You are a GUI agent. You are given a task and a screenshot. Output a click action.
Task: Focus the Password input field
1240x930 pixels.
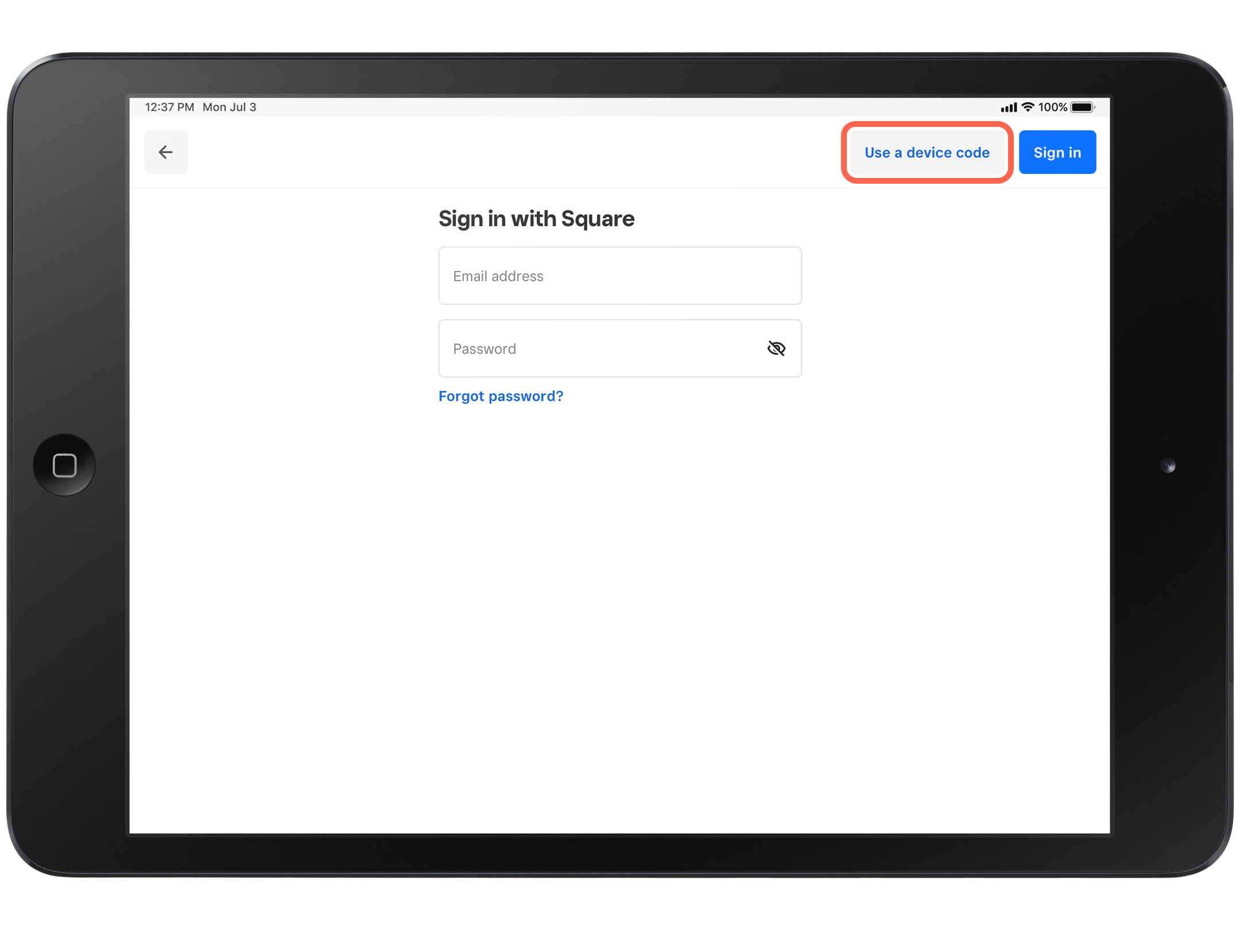click(x=597, y=348)
